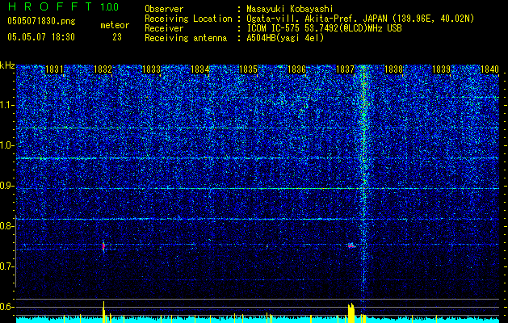Click the Ogata-vill. Akita-Pref. JAPAN location text
Viewport: 508px width, 323px height.
(360, 19)
